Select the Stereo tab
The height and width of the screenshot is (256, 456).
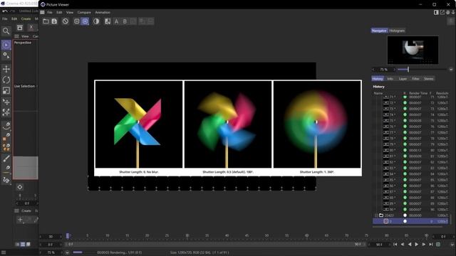tap(428, 79)
